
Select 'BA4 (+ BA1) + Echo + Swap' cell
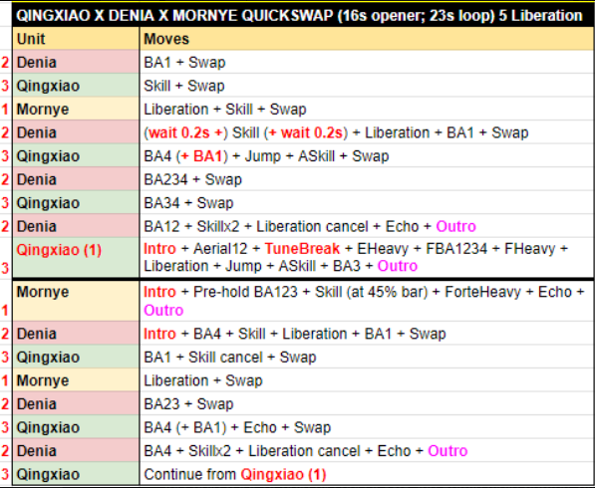click(366, 427)
